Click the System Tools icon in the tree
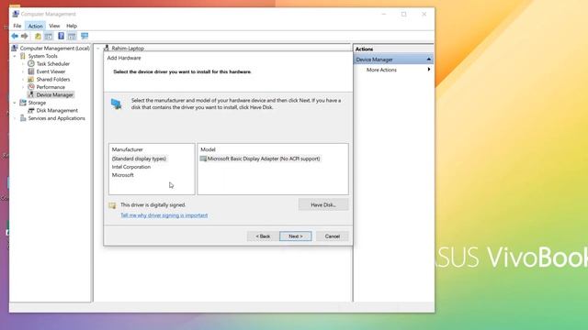The image size is (588, 330). pos(23,56)
